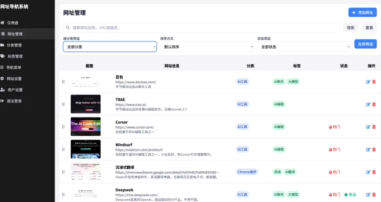Click the TRAE screenshot thumbnail

click(x=86, y=104)
